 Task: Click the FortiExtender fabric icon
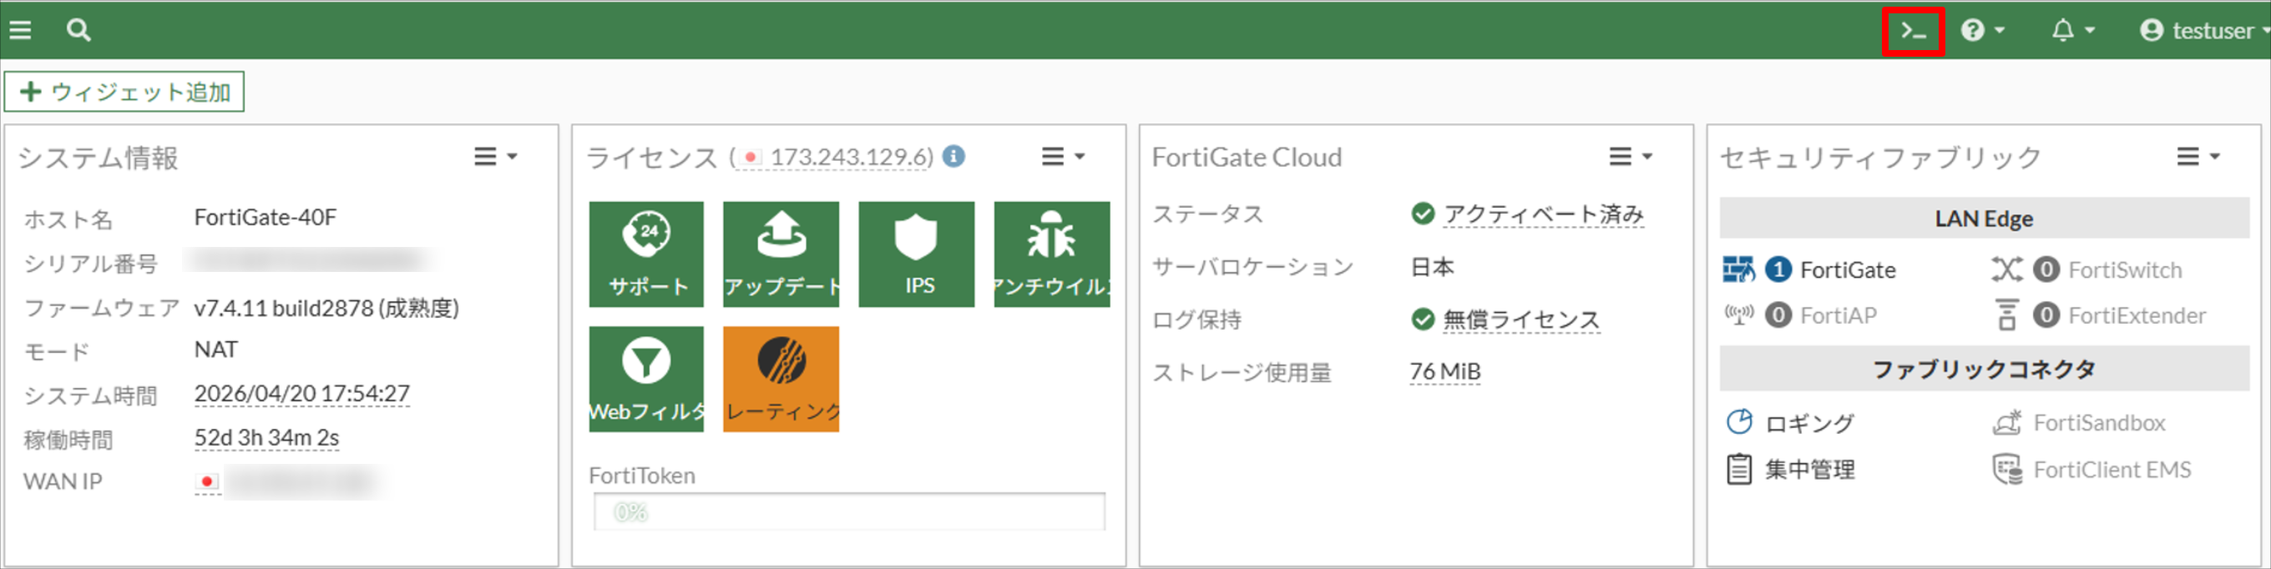point(2006,315)
